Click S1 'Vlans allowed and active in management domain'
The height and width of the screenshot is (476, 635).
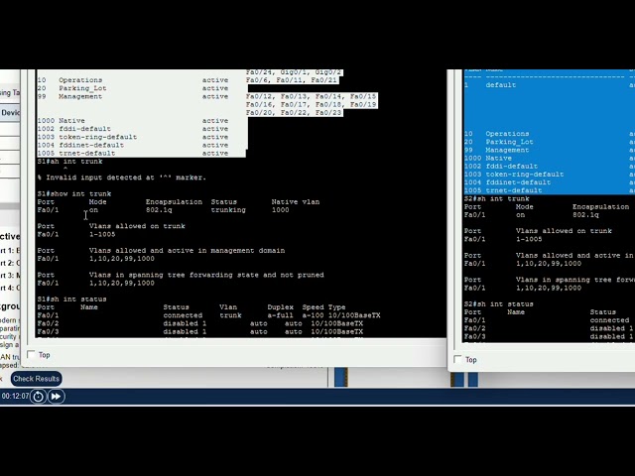[187, 251]
